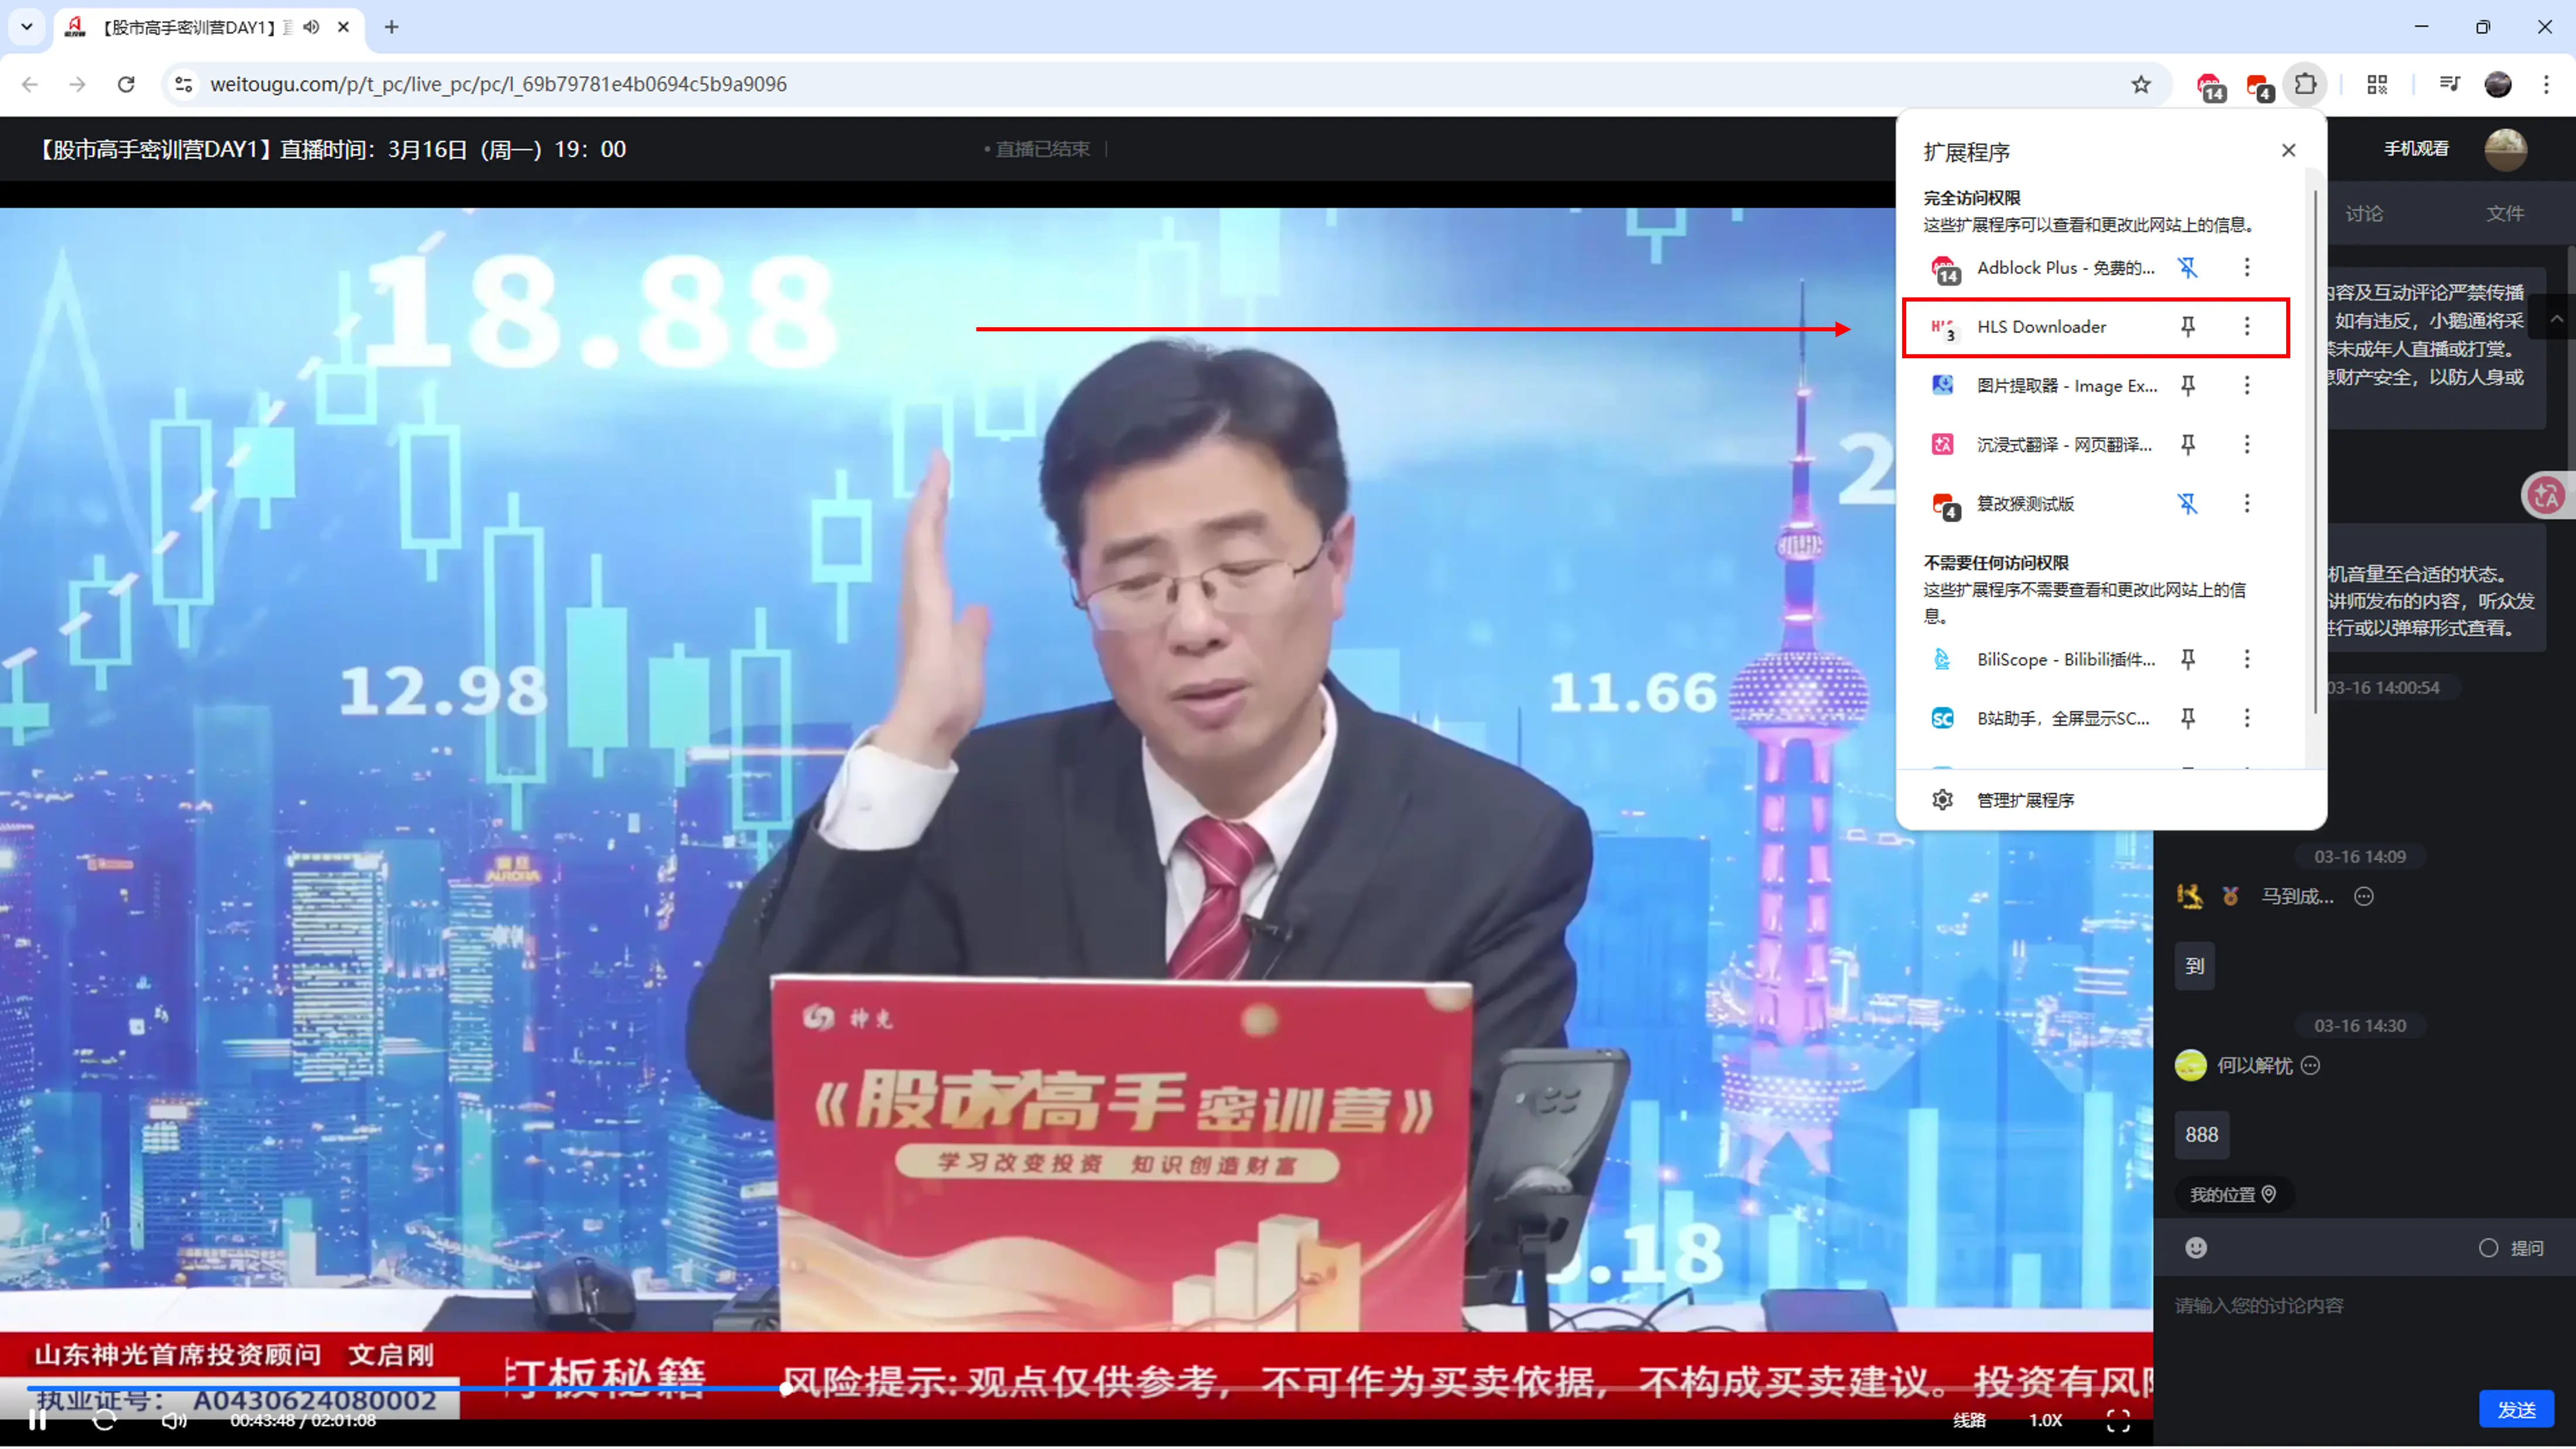
Task: Enter fullscreen video mode
Action: (2118, 1420)
